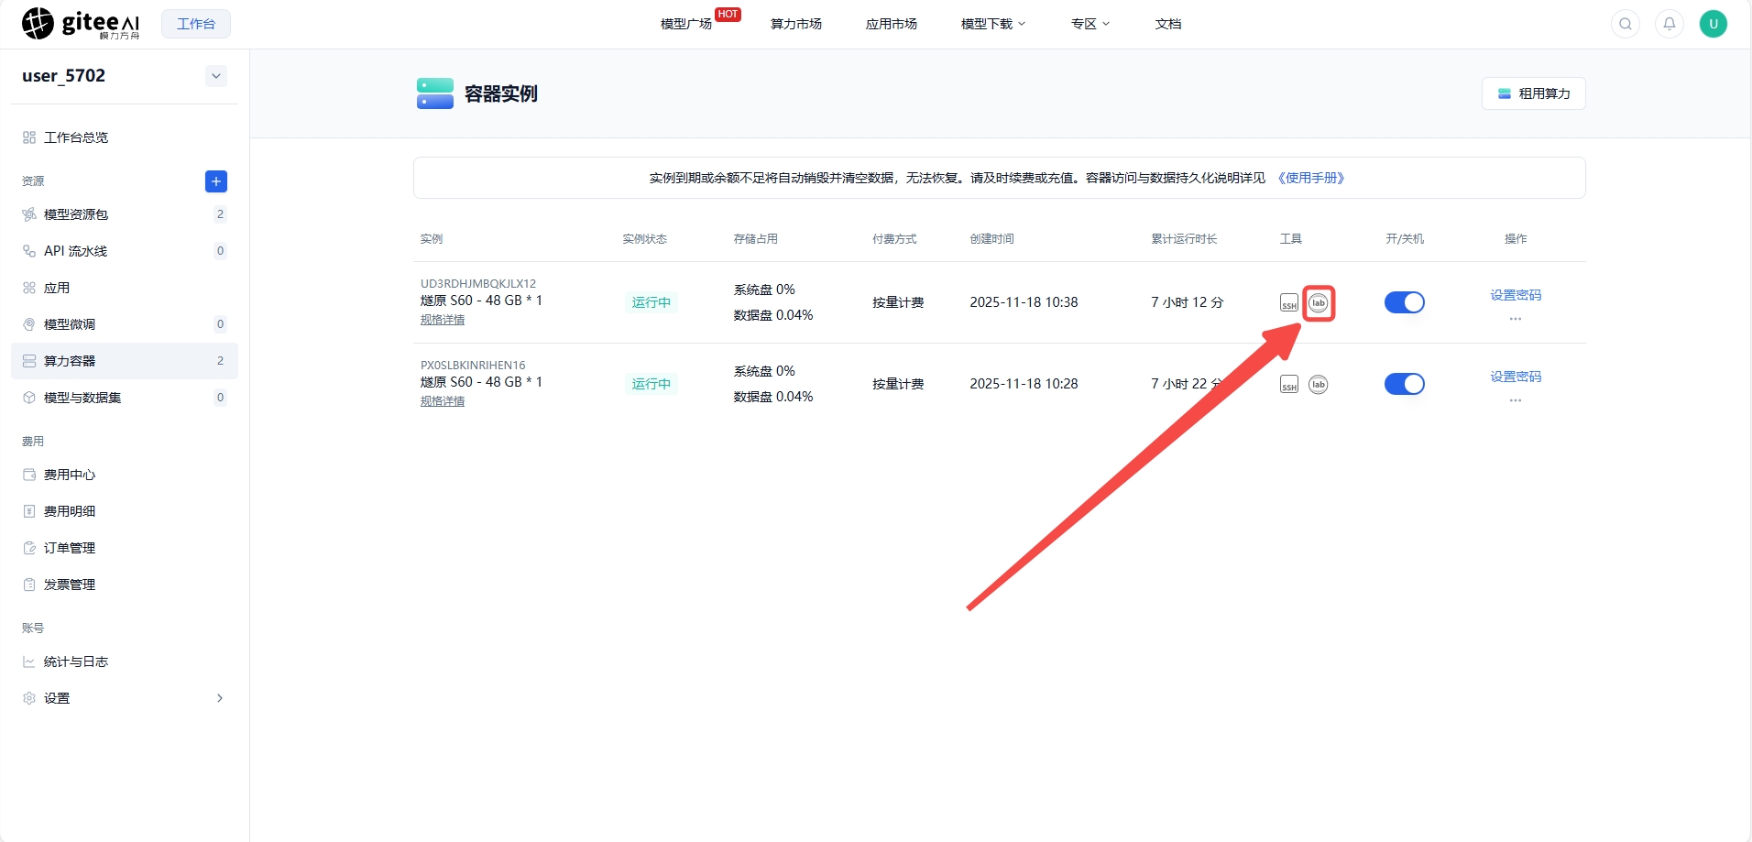Click the 统计与日志 sidebar icon

pyautogui.click(x=29, y=662)
